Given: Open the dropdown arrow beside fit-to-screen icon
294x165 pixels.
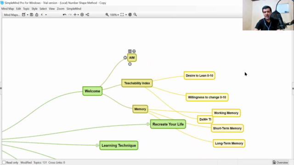Looking at the screenshot, I should [126, 15].
